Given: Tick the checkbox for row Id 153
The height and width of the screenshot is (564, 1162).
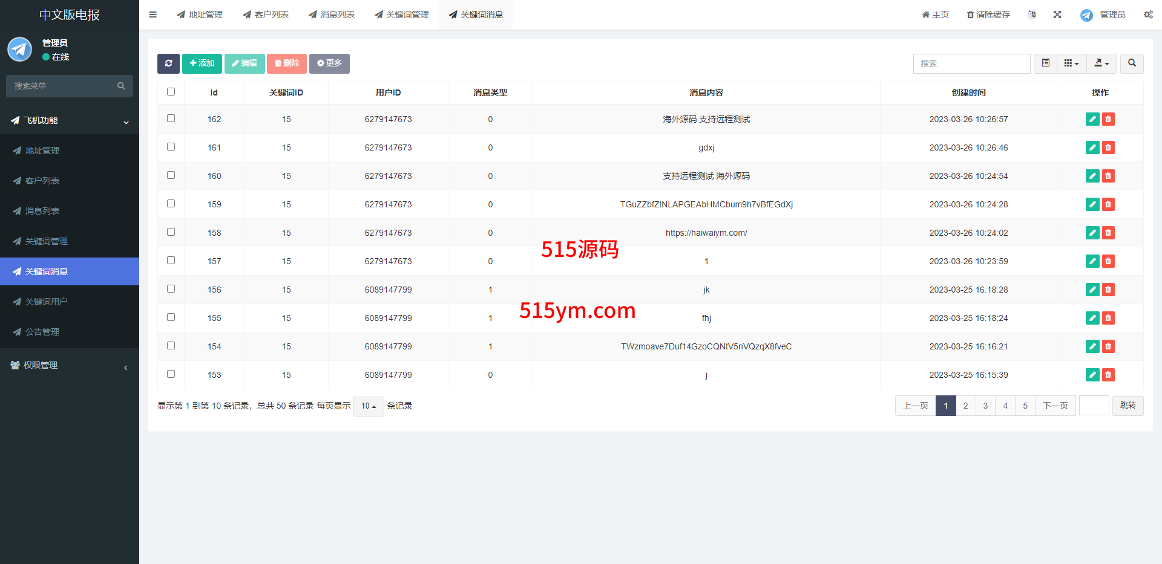Looking at the screenshot, I should point(171,374).
